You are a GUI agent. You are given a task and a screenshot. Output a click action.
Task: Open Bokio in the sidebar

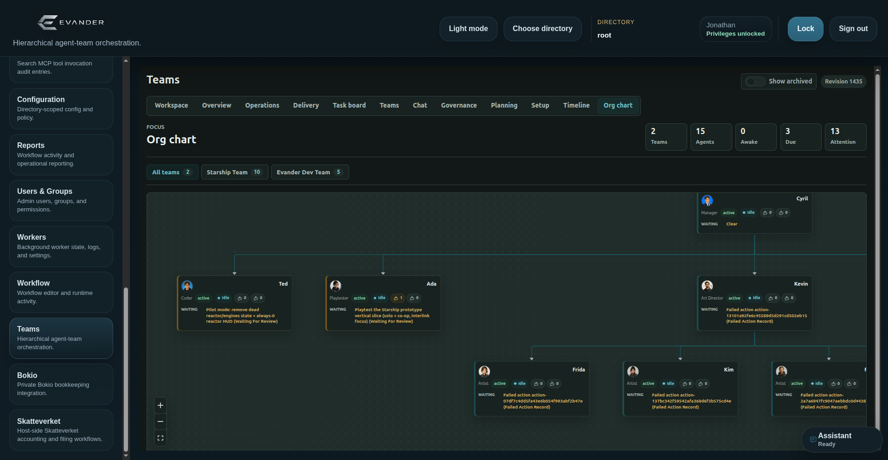pos(61,384)
